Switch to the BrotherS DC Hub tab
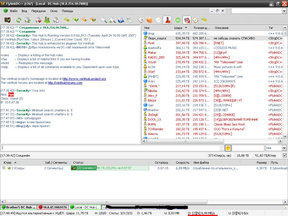The image size is (288, 216). point(19,207)
